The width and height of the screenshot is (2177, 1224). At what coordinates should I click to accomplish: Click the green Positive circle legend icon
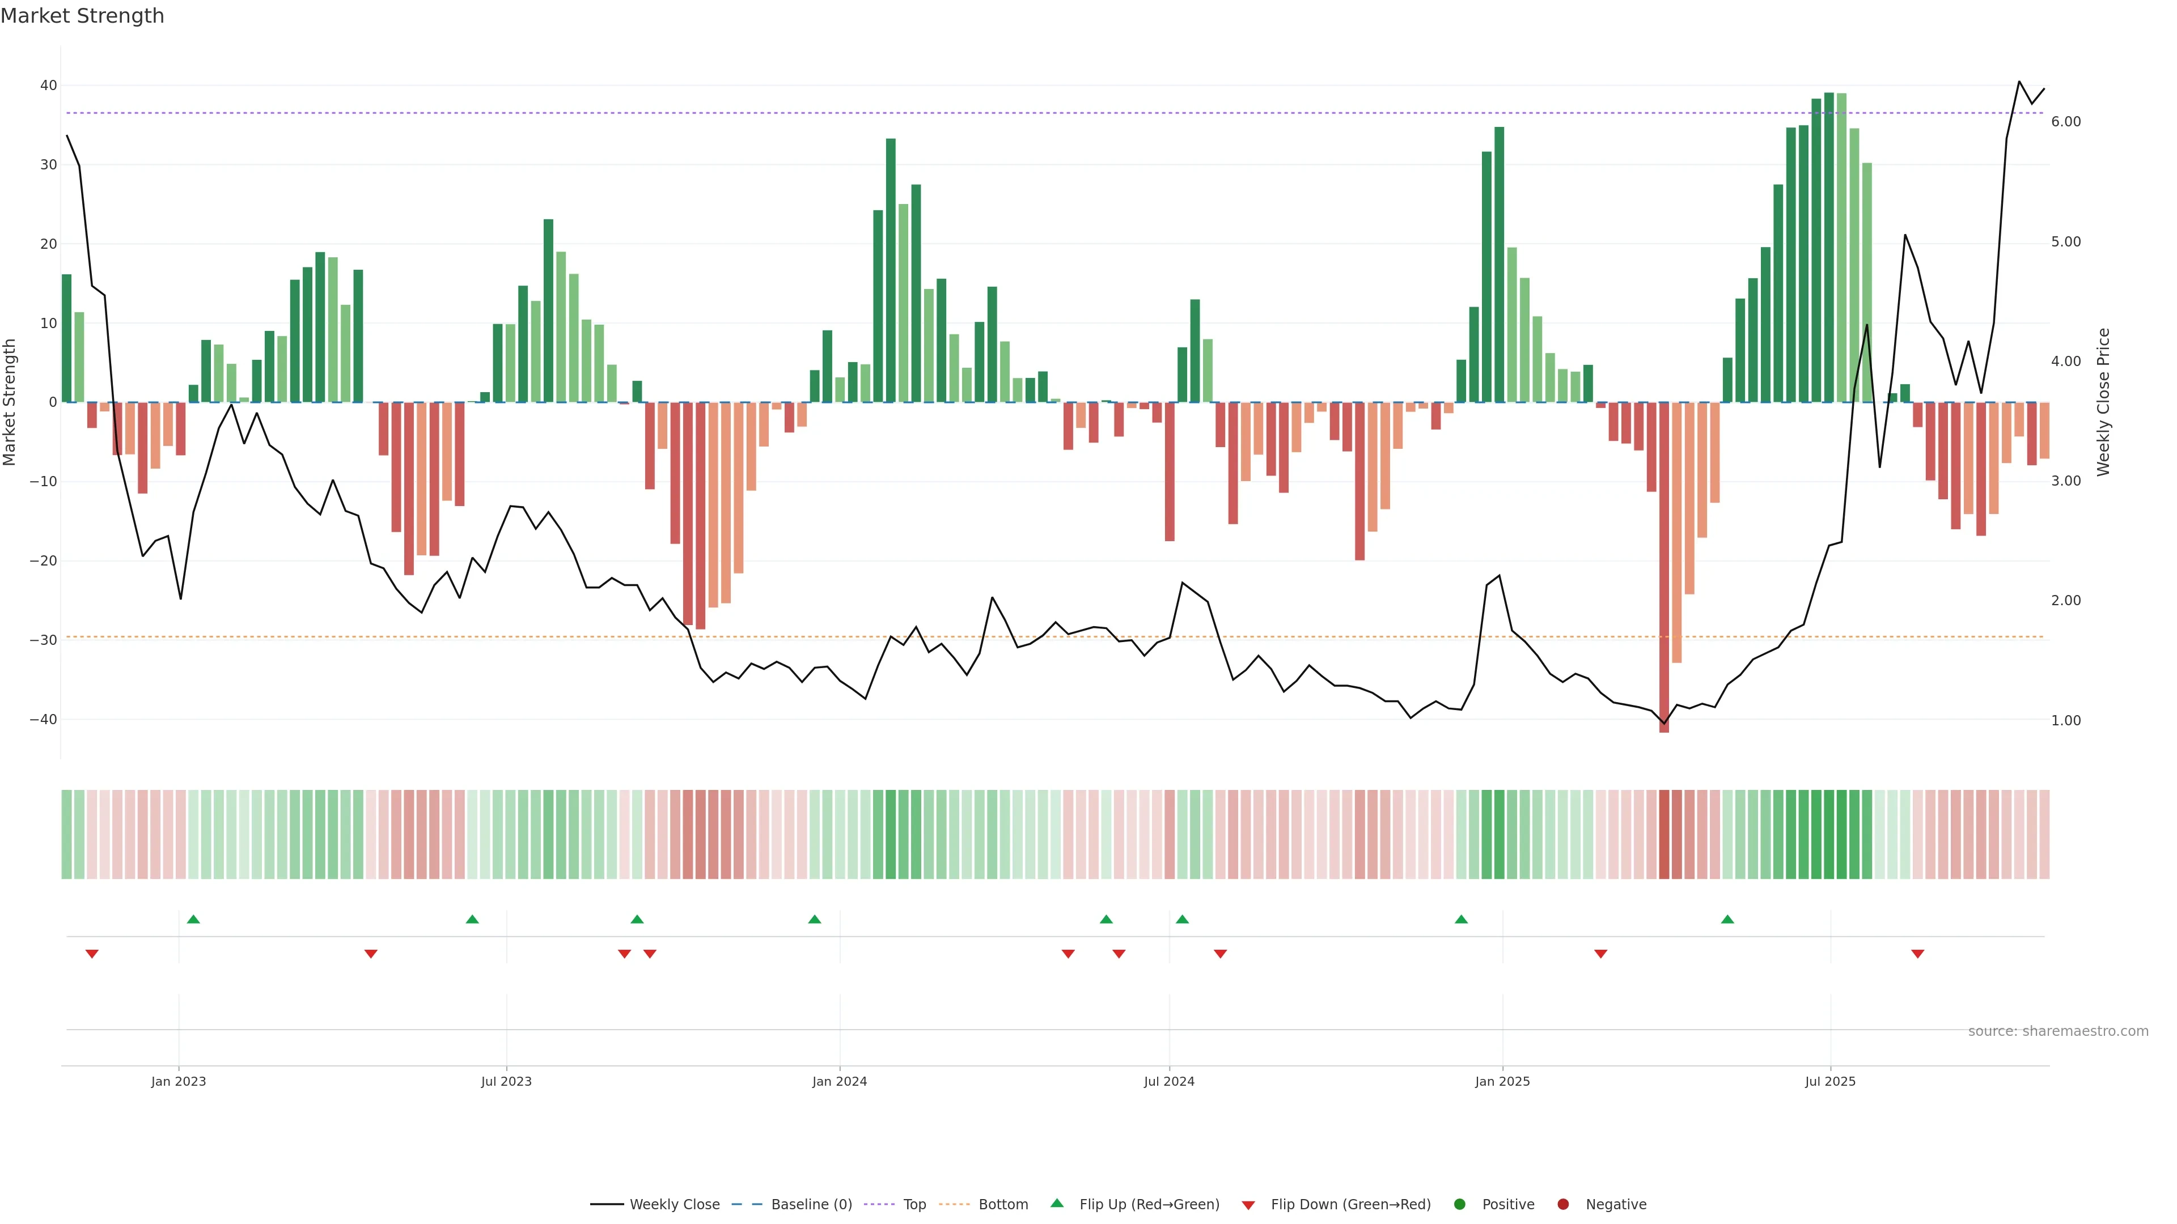pos(1459,1205)
